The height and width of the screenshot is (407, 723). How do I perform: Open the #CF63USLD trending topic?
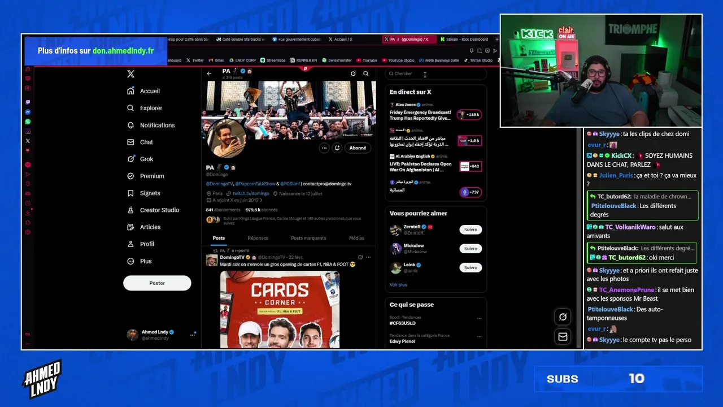(x=403, y=323)
